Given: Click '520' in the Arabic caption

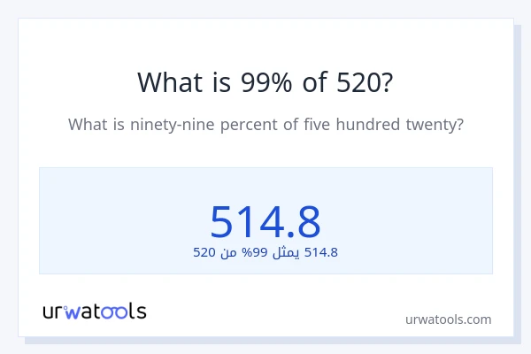Looking at the screenshot, I should click(x=204, y=252).
